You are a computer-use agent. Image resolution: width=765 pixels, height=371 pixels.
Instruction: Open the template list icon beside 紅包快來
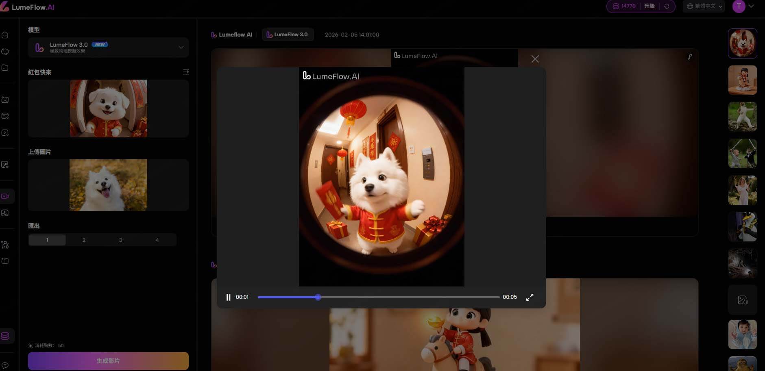click(x=185, y=72)
